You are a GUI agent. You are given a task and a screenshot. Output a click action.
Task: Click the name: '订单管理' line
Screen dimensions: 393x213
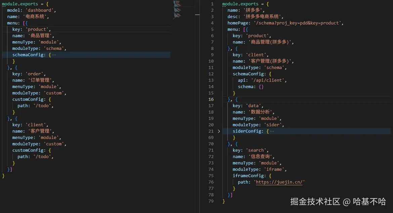[x=33, y=80]
